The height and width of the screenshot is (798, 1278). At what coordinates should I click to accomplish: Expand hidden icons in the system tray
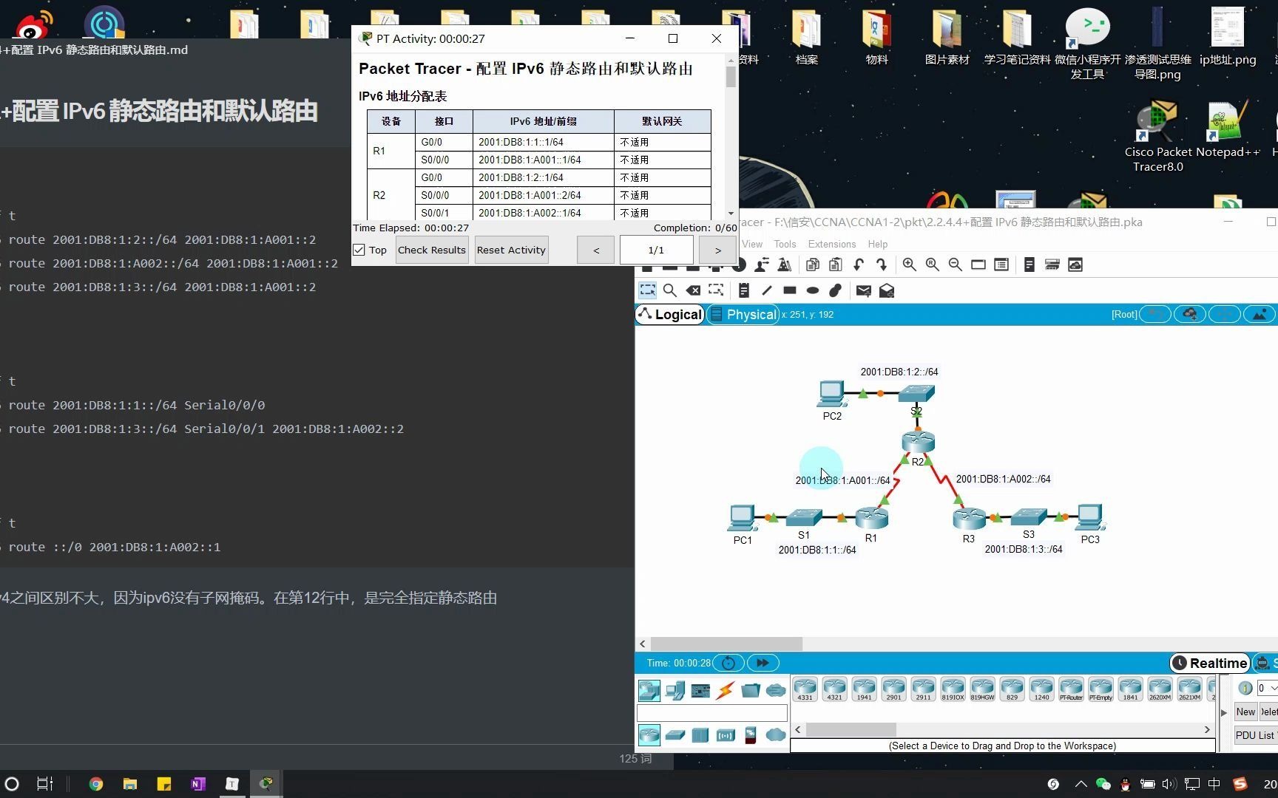(x=1081, y=784)
